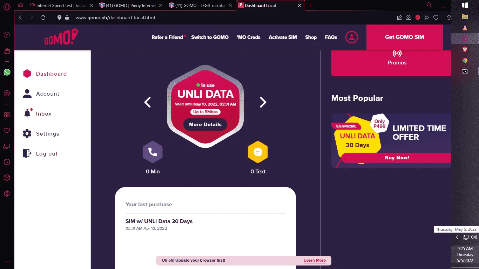The width and height of the screenshot is (479, 269).
Task: Go to the Shop page
Action: [x=311, y=37]
